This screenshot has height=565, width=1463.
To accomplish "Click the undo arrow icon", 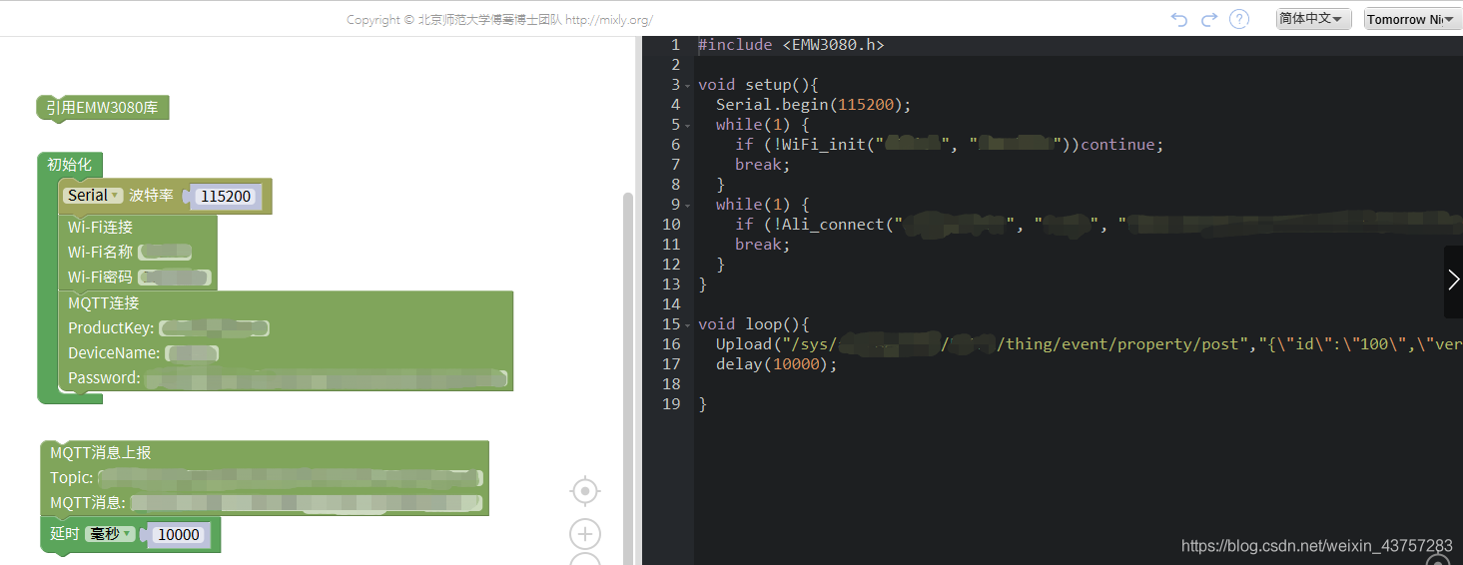I will point(1179,19).
